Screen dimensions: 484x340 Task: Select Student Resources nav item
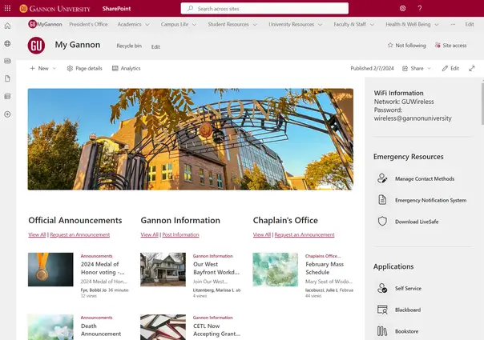coord(228,24)
